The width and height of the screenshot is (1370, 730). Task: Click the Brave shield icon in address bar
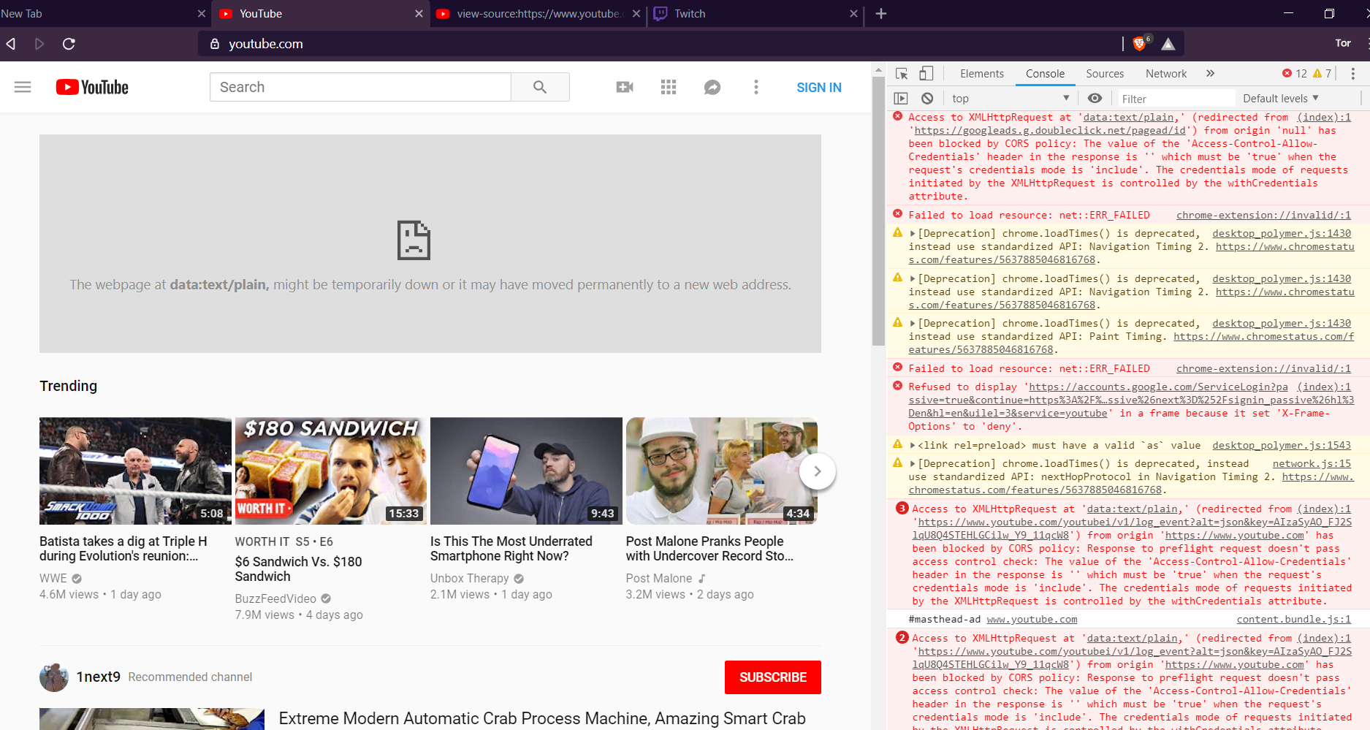coord(1138,42)
